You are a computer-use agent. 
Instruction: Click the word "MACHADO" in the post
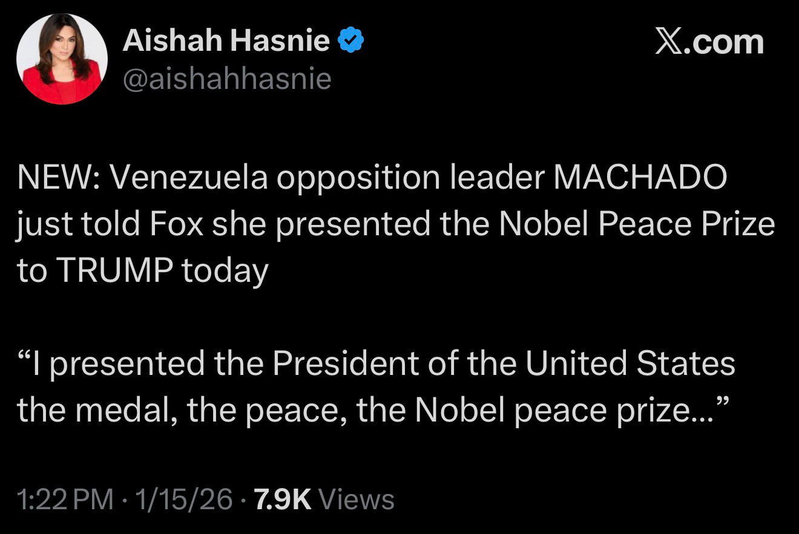click(x=640, y=177)
